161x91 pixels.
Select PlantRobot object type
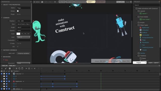click(145, 42)
